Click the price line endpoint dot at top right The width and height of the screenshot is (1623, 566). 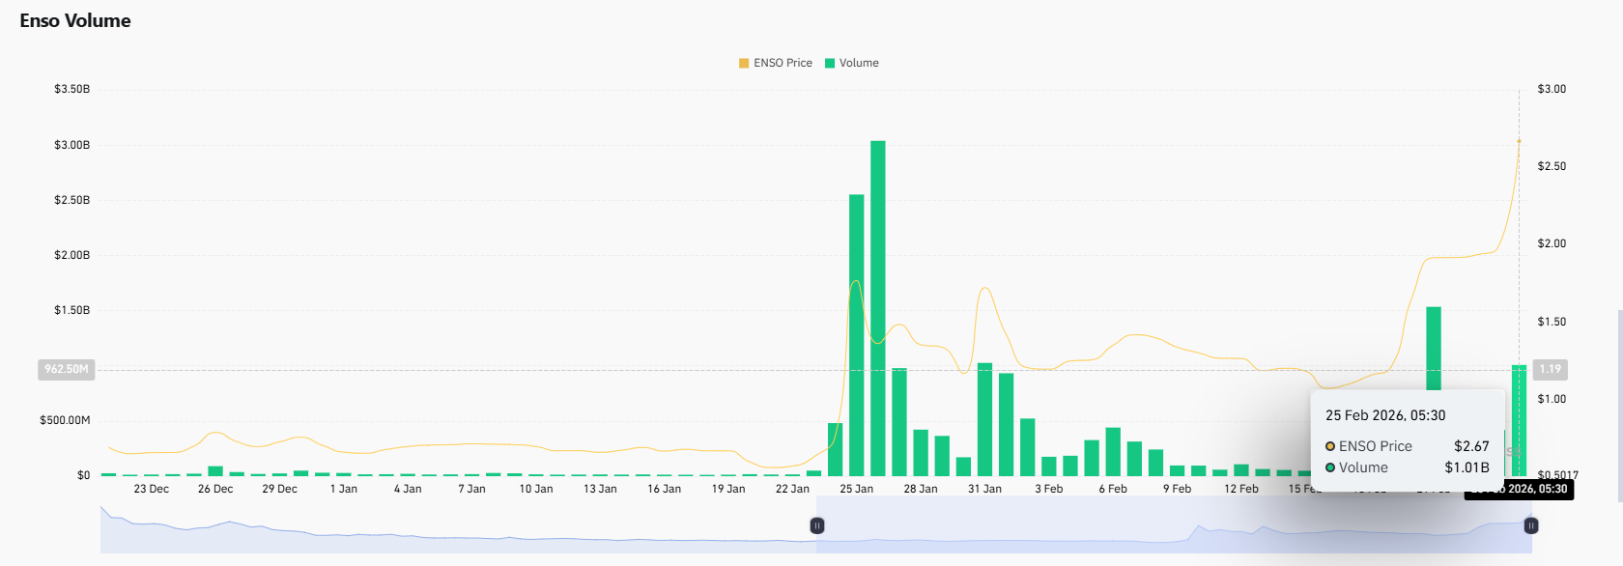coord(1519,141)
